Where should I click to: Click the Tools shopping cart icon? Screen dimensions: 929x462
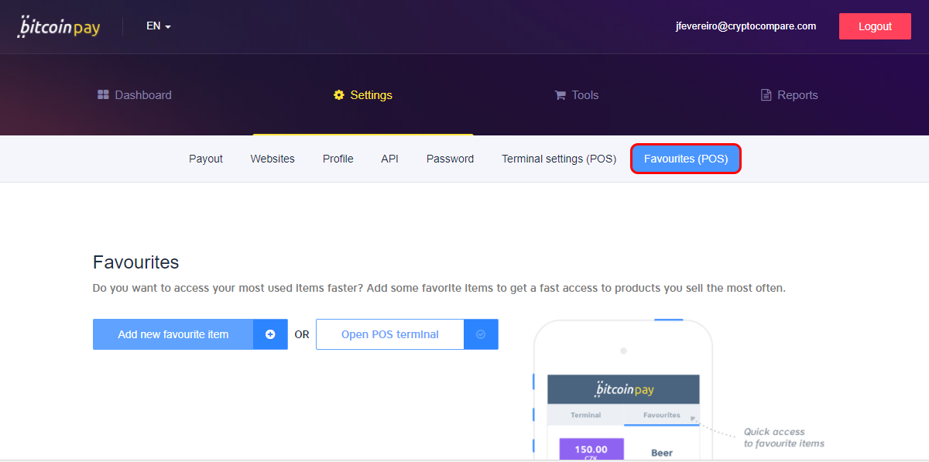click(x=560, y=95)
